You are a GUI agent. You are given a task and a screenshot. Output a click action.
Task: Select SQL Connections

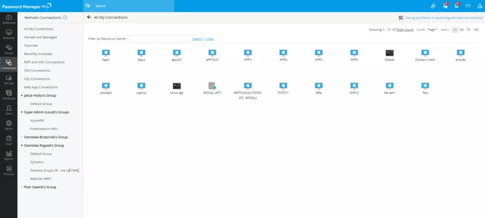point(37,79)
